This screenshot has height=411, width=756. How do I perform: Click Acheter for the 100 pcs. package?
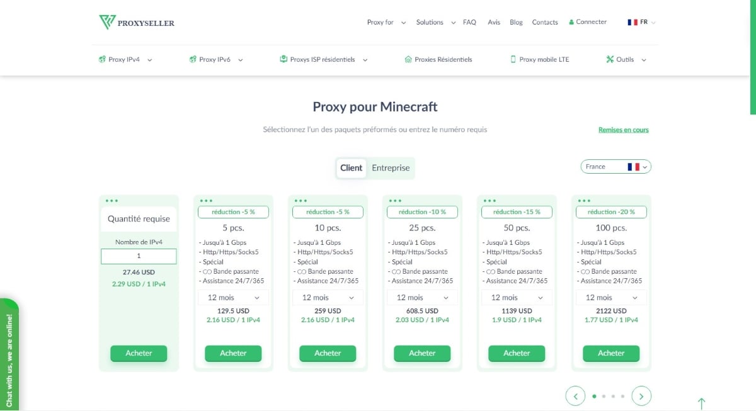pos(611,353)
